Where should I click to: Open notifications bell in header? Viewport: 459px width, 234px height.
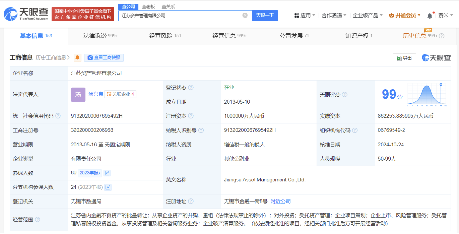(x=430, y=16)
